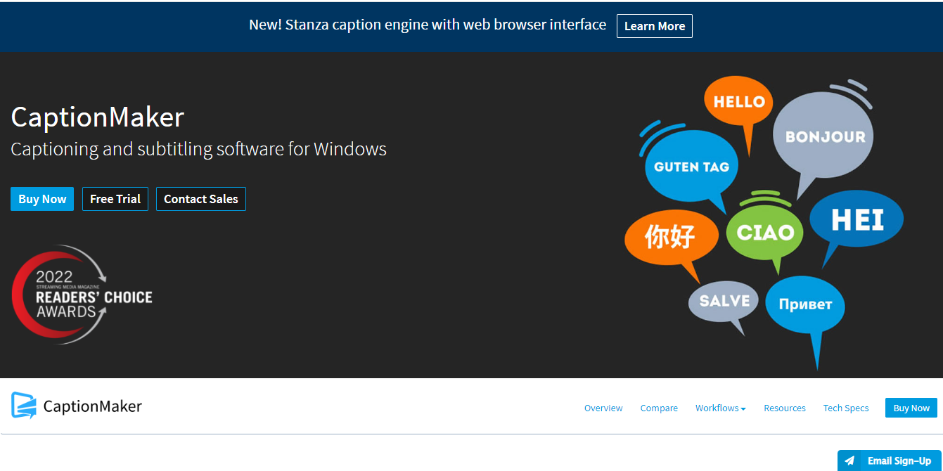Open Contact Sales
This screenshot has height=471, width=943.
tap(201, 199)
